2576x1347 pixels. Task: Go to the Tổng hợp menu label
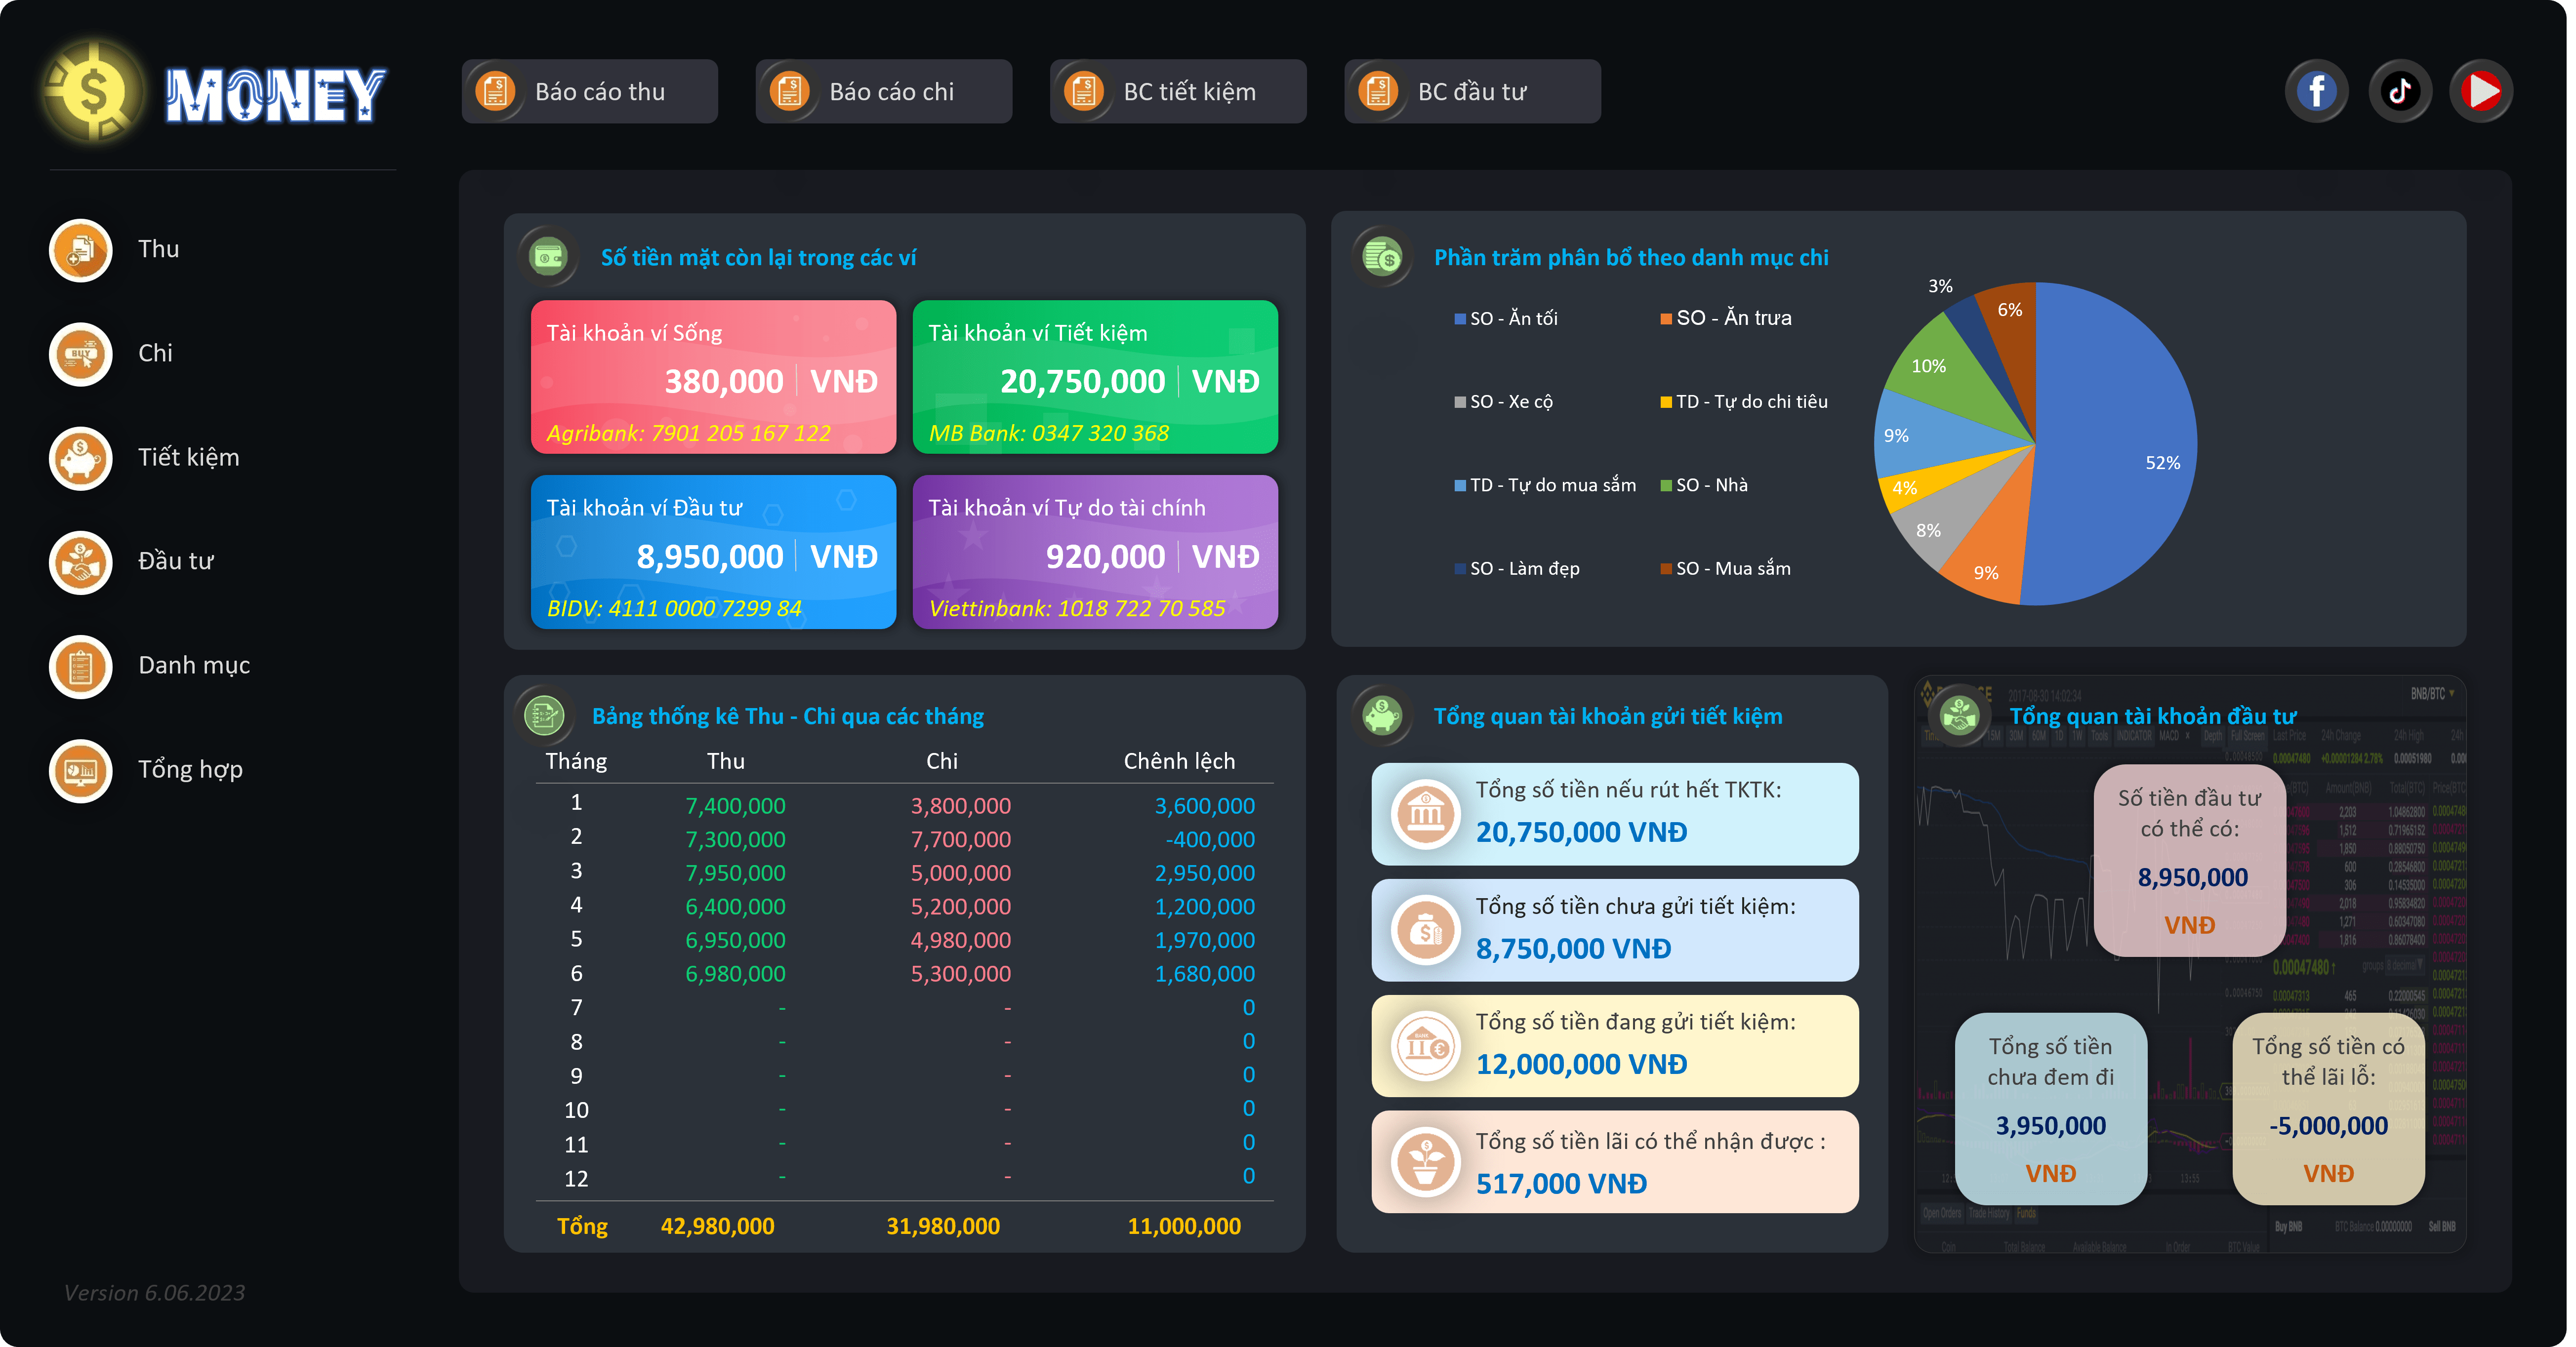point(190,769)
